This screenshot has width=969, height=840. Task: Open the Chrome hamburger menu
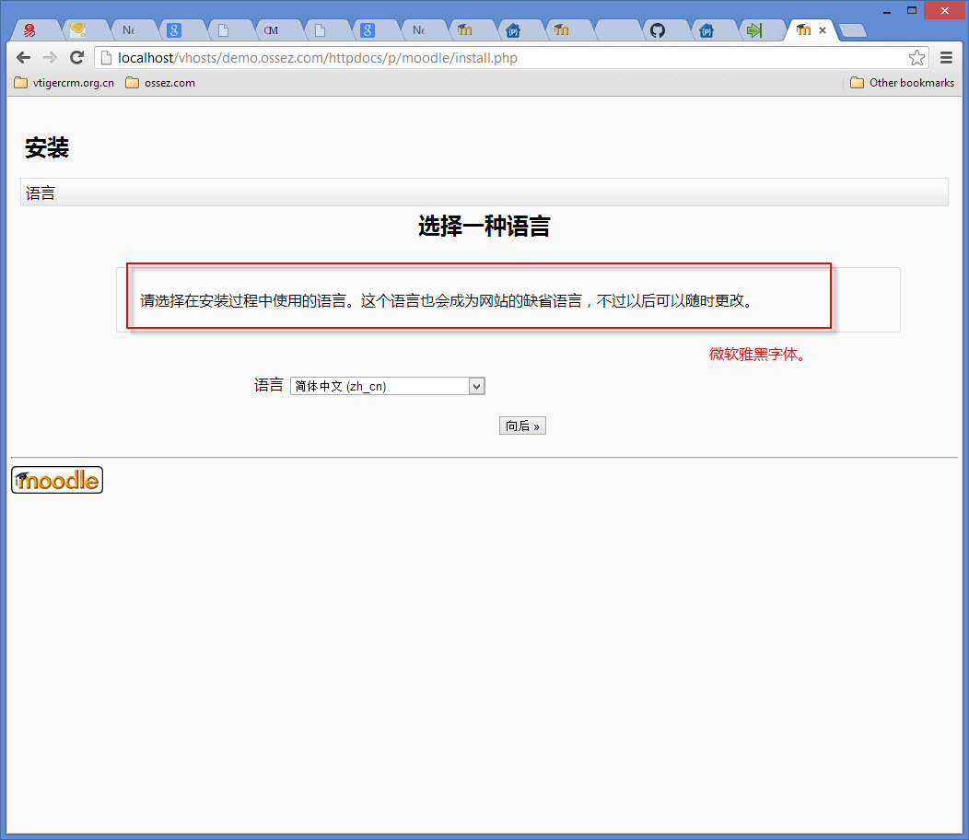tap(946, 58)
